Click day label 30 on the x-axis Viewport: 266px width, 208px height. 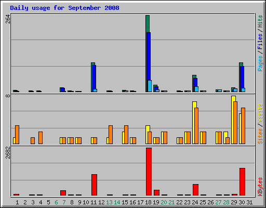[242, 202]
